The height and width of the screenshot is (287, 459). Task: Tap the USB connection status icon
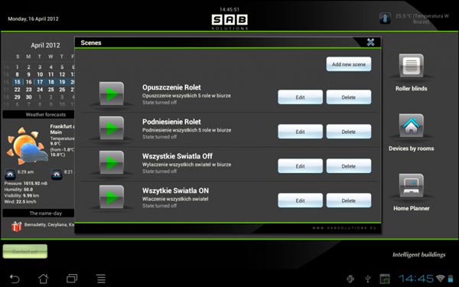pyautogui.click(x=368, y=279)
